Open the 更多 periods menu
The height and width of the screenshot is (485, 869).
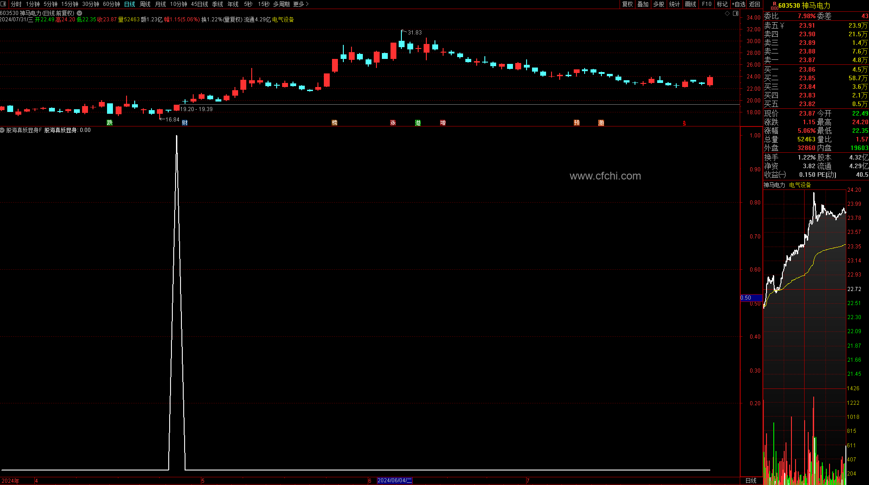301,4
